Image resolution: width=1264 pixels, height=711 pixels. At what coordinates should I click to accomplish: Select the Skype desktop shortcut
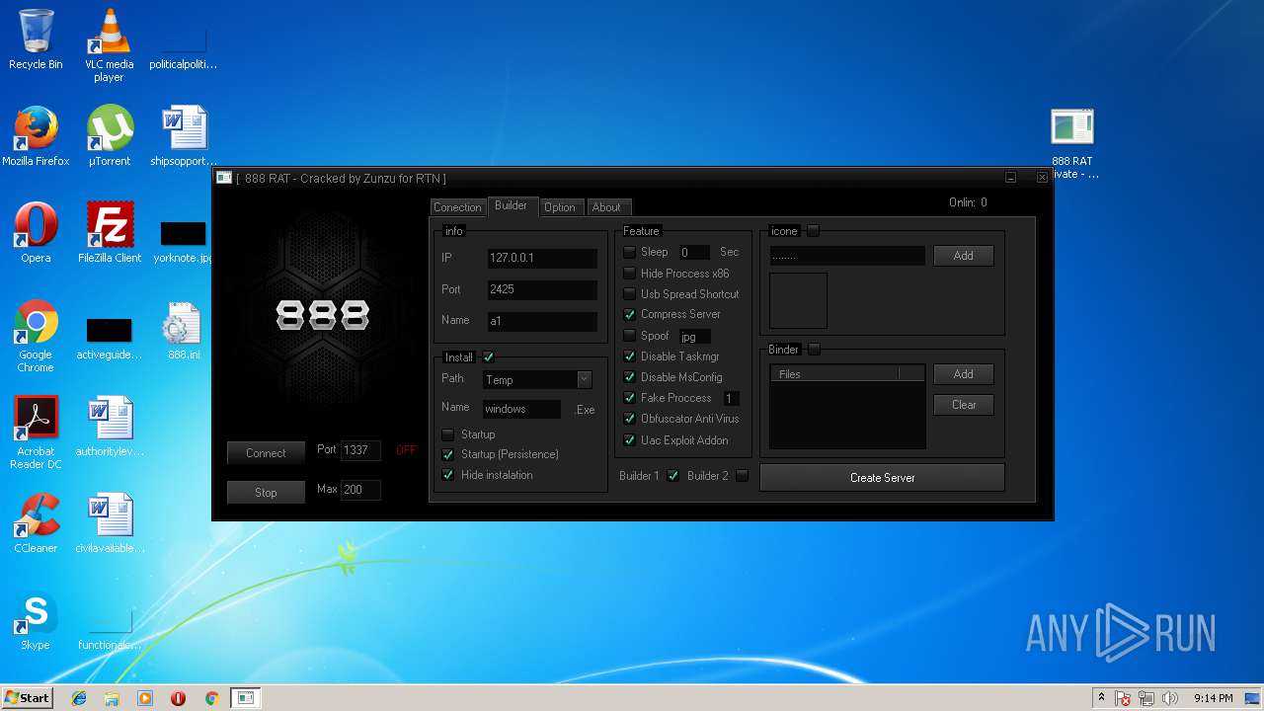point(36,620)
